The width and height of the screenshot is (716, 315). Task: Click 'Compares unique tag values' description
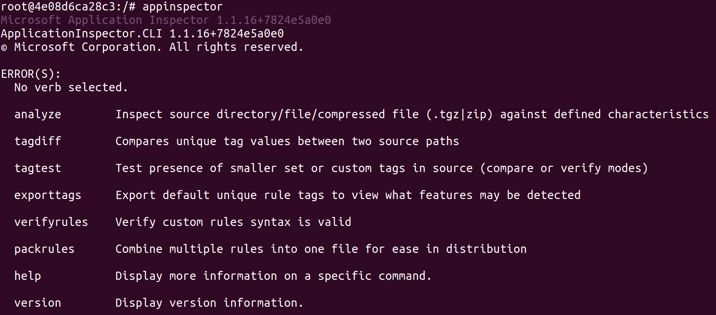click(287, 141)
